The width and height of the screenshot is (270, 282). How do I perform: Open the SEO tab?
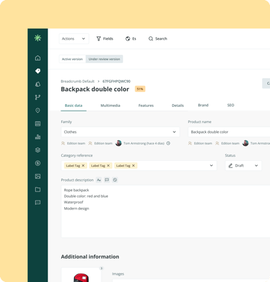click(231, 106)
